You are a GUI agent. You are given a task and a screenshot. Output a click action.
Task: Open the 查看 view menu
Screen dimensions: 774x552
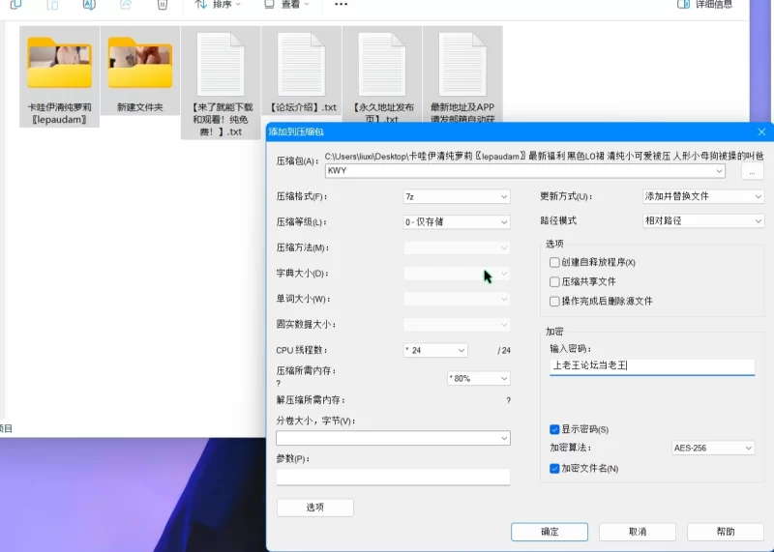[286, 5]
